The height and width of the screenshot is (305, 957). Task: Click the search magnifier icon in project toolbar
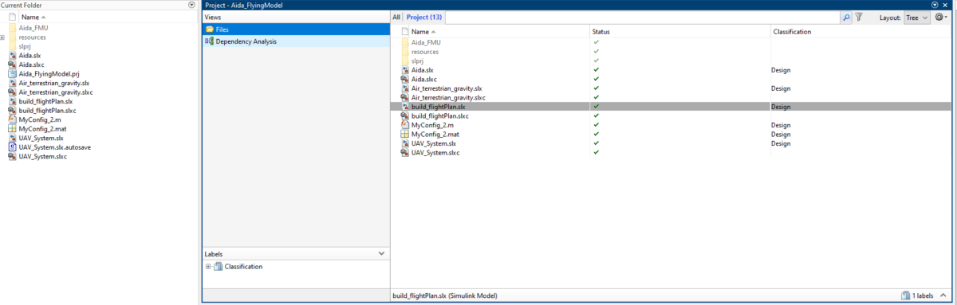tap(846, 17)
